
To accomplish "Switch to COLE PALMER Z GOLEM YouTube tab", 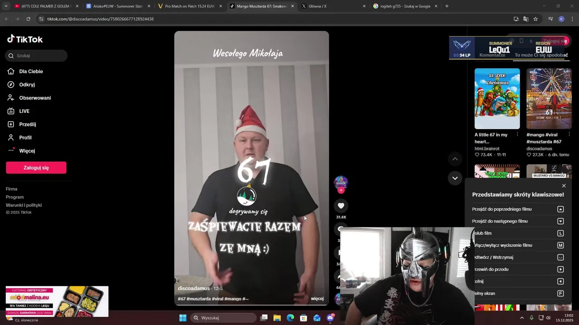I will (46, 6).
